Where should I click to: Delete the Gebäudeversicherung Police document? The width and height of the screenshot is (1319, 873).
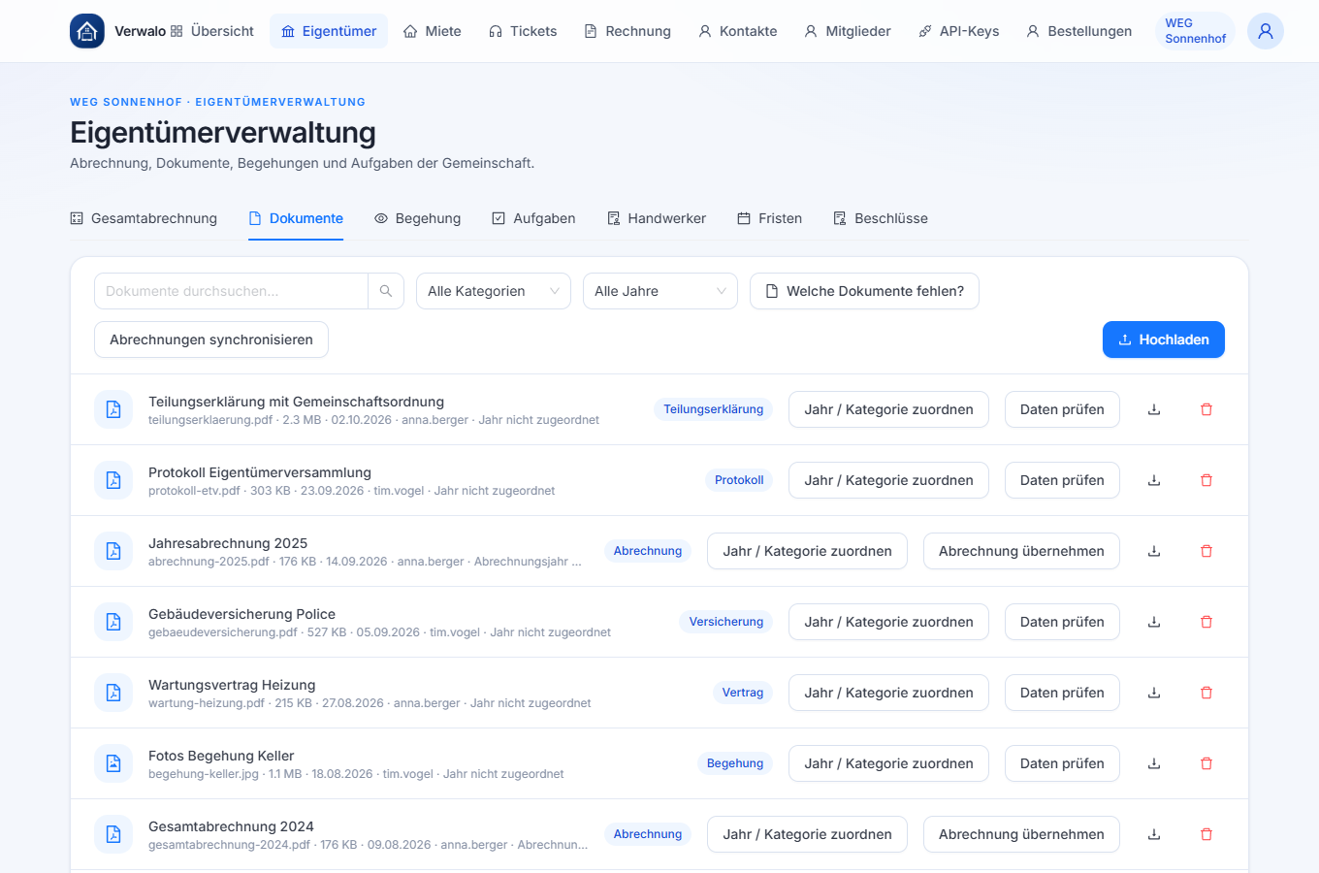tap(1206, 622)
